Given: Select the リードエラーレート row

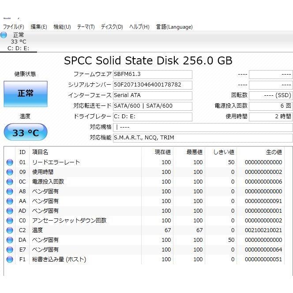Looking at the screenshot, I should 144,162.
